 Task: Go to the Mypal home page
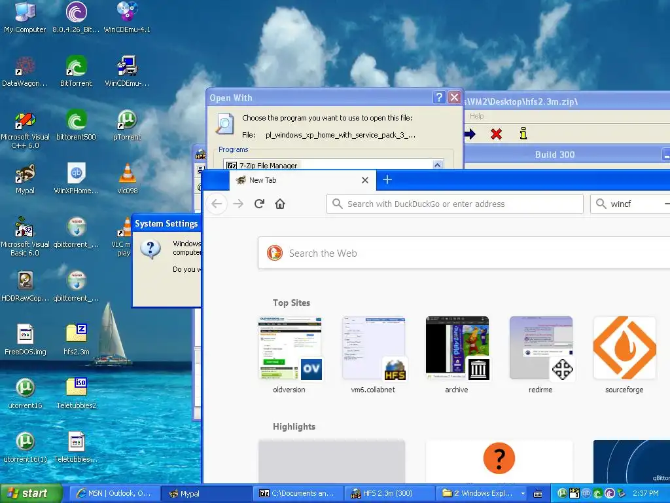(280, 204)
